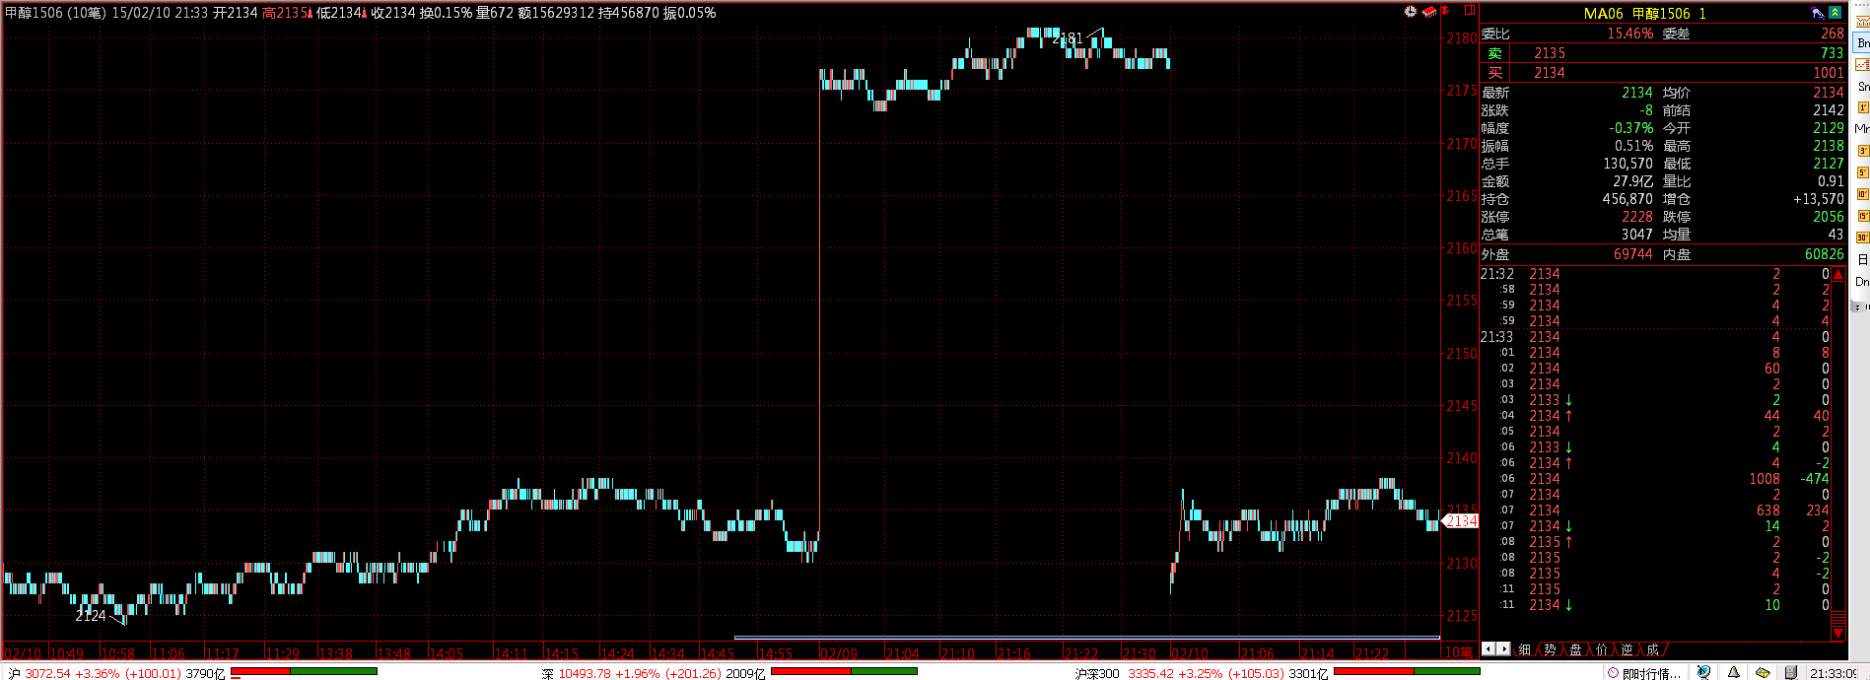This screenshot has width=1870, height=680.
Task: Click the left tab-scroll arrow
Action: (x=1489, y=648)
